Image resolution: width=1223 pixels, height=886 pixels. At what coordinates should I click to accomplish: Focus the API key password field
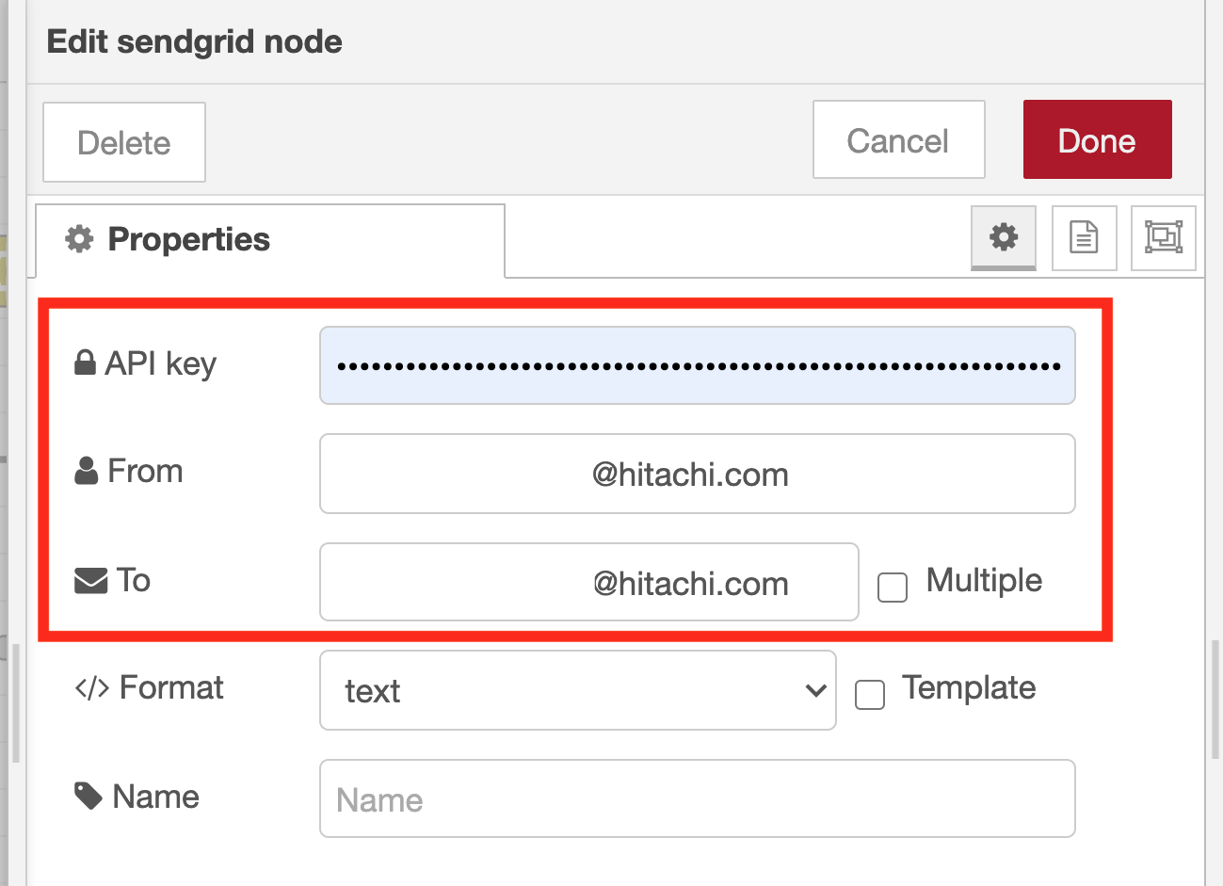pos(697,365)
